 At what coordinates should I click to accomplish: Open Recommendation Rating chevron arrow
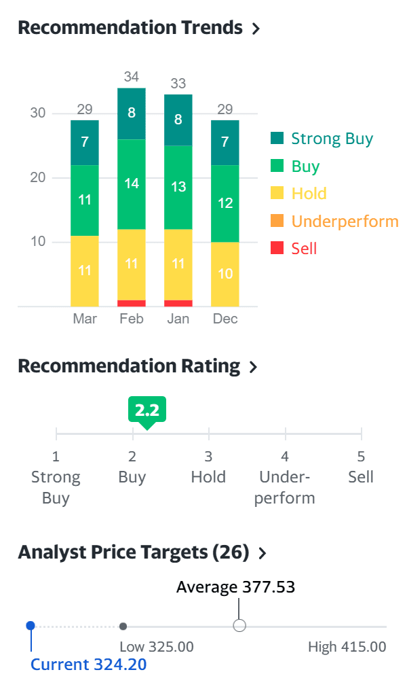253,368
